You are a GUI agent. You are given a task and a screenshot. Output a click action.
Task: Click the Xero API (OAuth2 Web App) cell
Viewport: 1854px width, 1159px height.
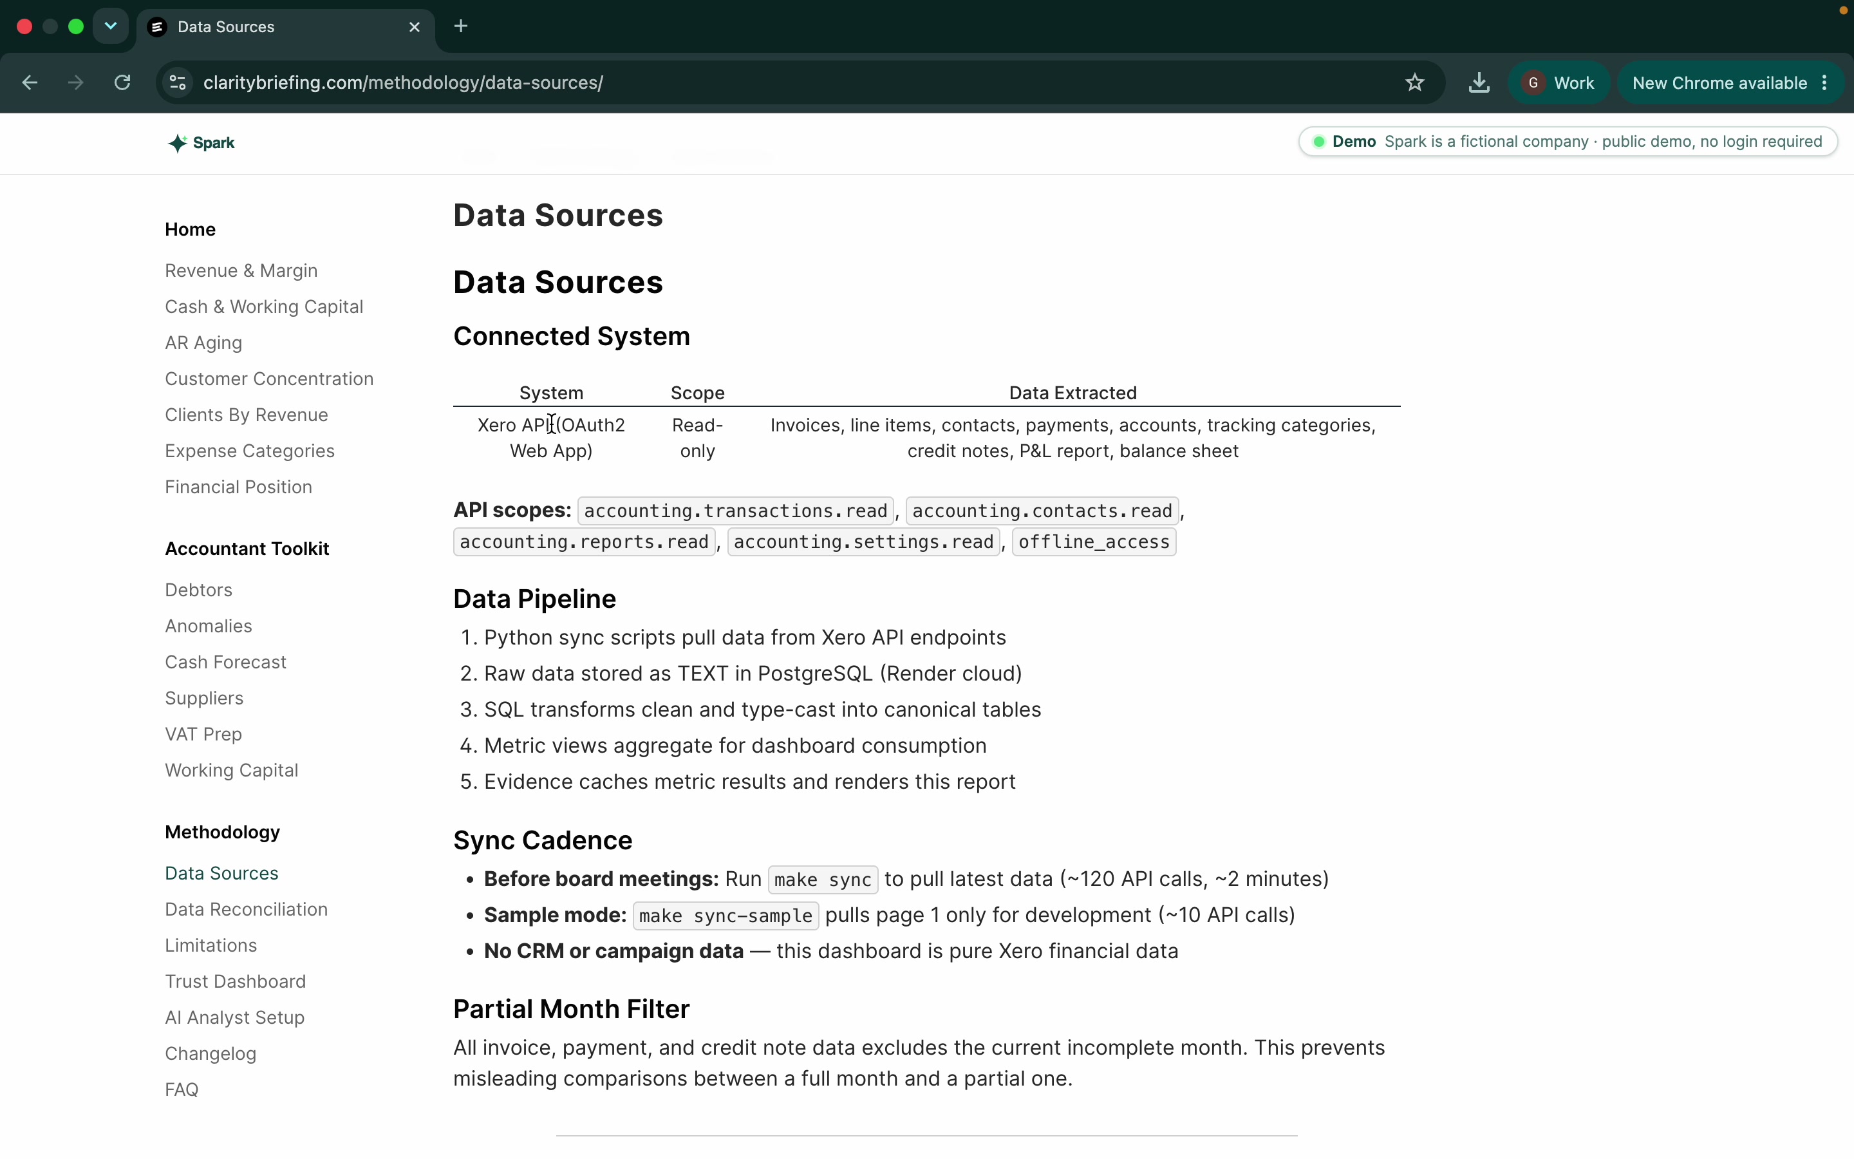coord(551,438)
